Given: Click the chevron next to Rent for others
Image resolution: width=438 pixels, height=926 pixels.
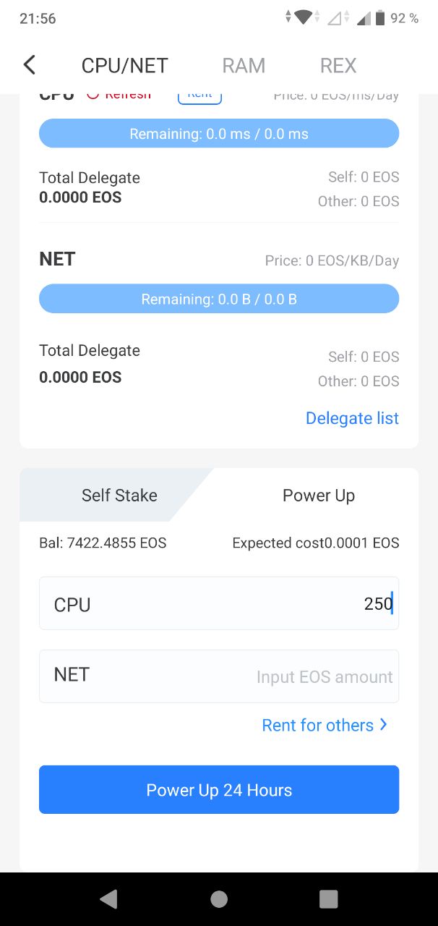Looking at the screenshot, I should coord(384,724).
